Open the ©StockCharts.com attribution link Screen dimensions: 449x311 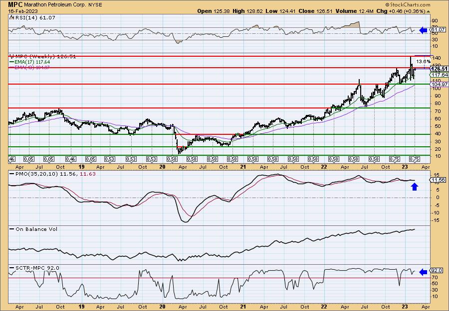point(408,4)
